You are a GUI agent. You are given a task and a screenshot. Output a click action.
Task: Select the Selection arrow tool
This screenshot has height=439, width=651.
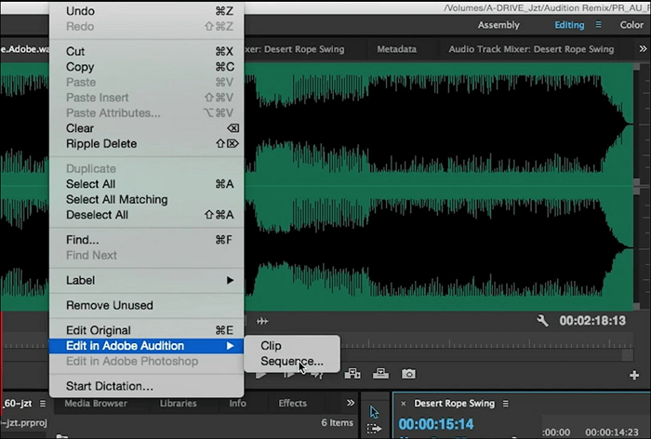pos(374,412)
